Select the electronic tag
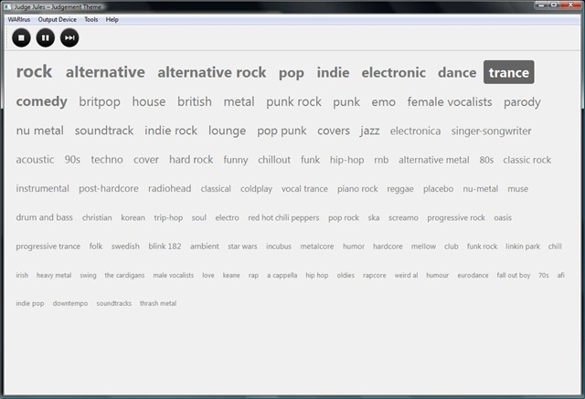The width and height of the screenshot is (585, 399). (394, 72)
